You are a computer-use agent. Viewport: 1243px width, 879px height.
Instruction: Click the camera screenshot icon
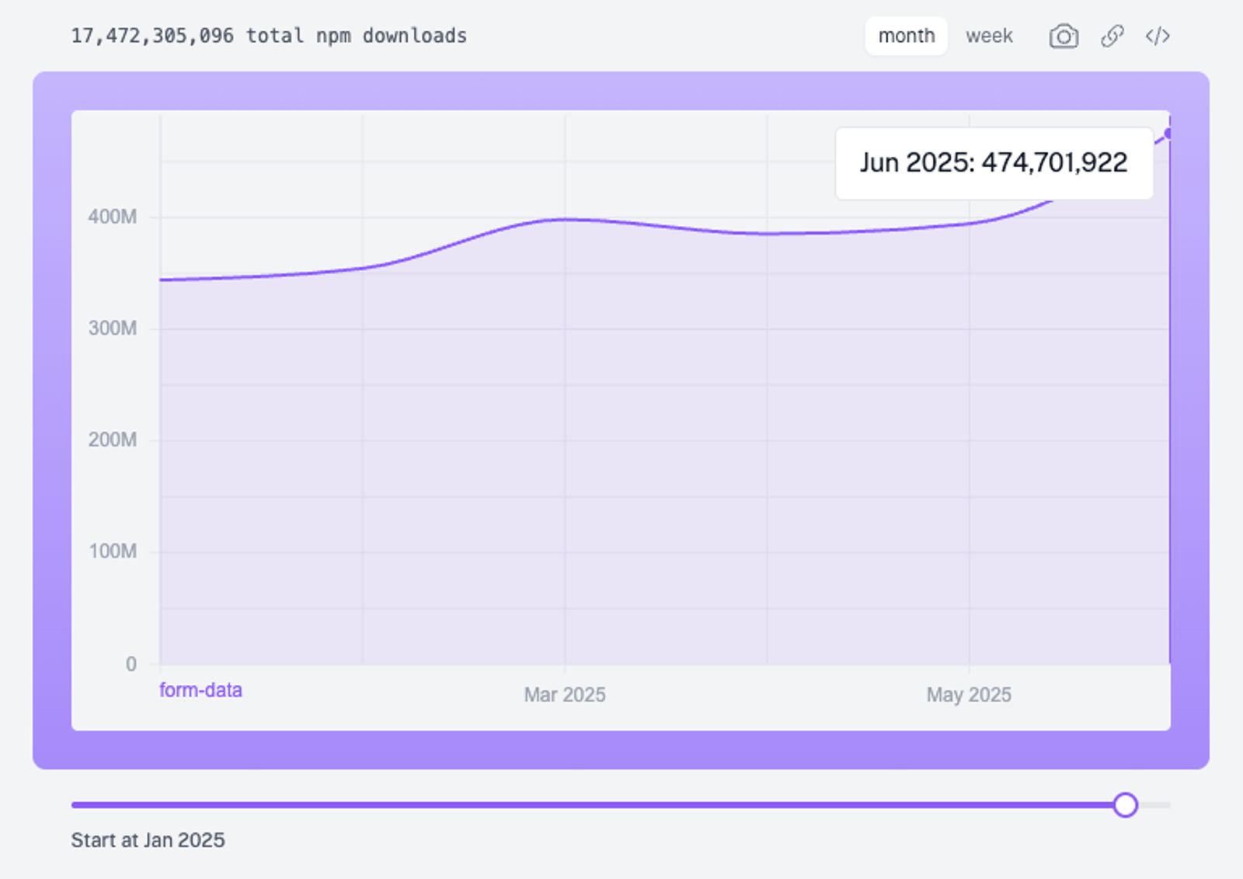[1064, 36]
